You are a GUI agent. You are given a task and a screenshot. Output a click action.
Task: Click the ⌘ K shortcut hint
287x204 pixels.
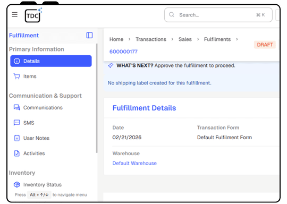pos(260,15)
